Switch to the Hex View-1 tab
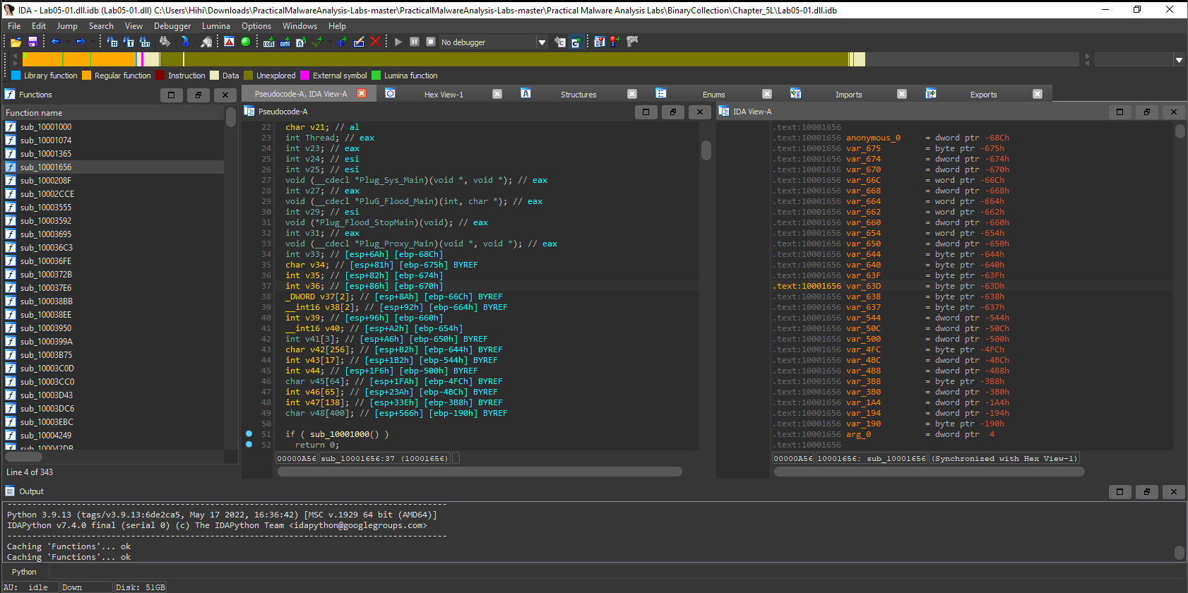 point(444,95)
